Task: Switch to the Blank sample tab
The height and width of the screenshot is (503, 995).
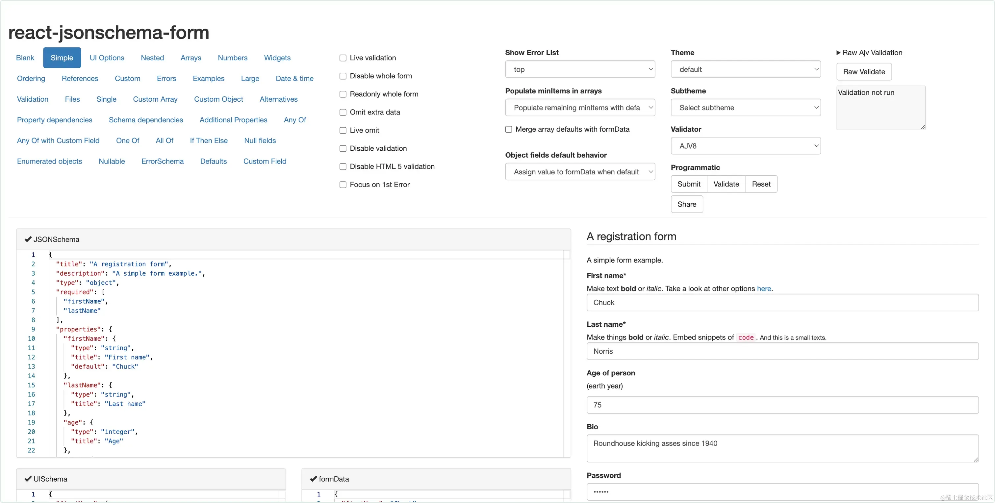Action: 25,58
